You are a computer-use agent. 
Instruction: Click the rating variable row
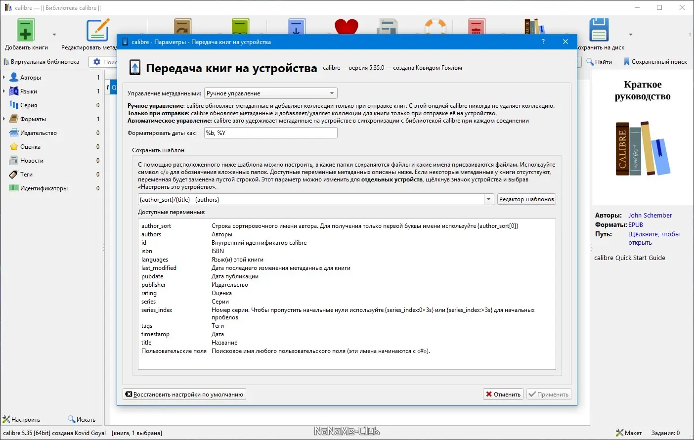click(x=347, y=293)
